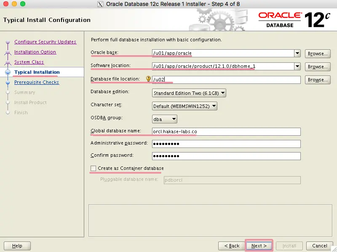Click the X11 icon in the title bar
The width and height of the screenshot is (337, 252).
(x=100, y=4)
